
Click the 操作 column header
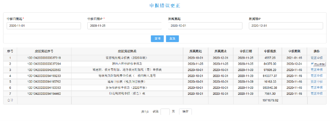coord(317,51)
